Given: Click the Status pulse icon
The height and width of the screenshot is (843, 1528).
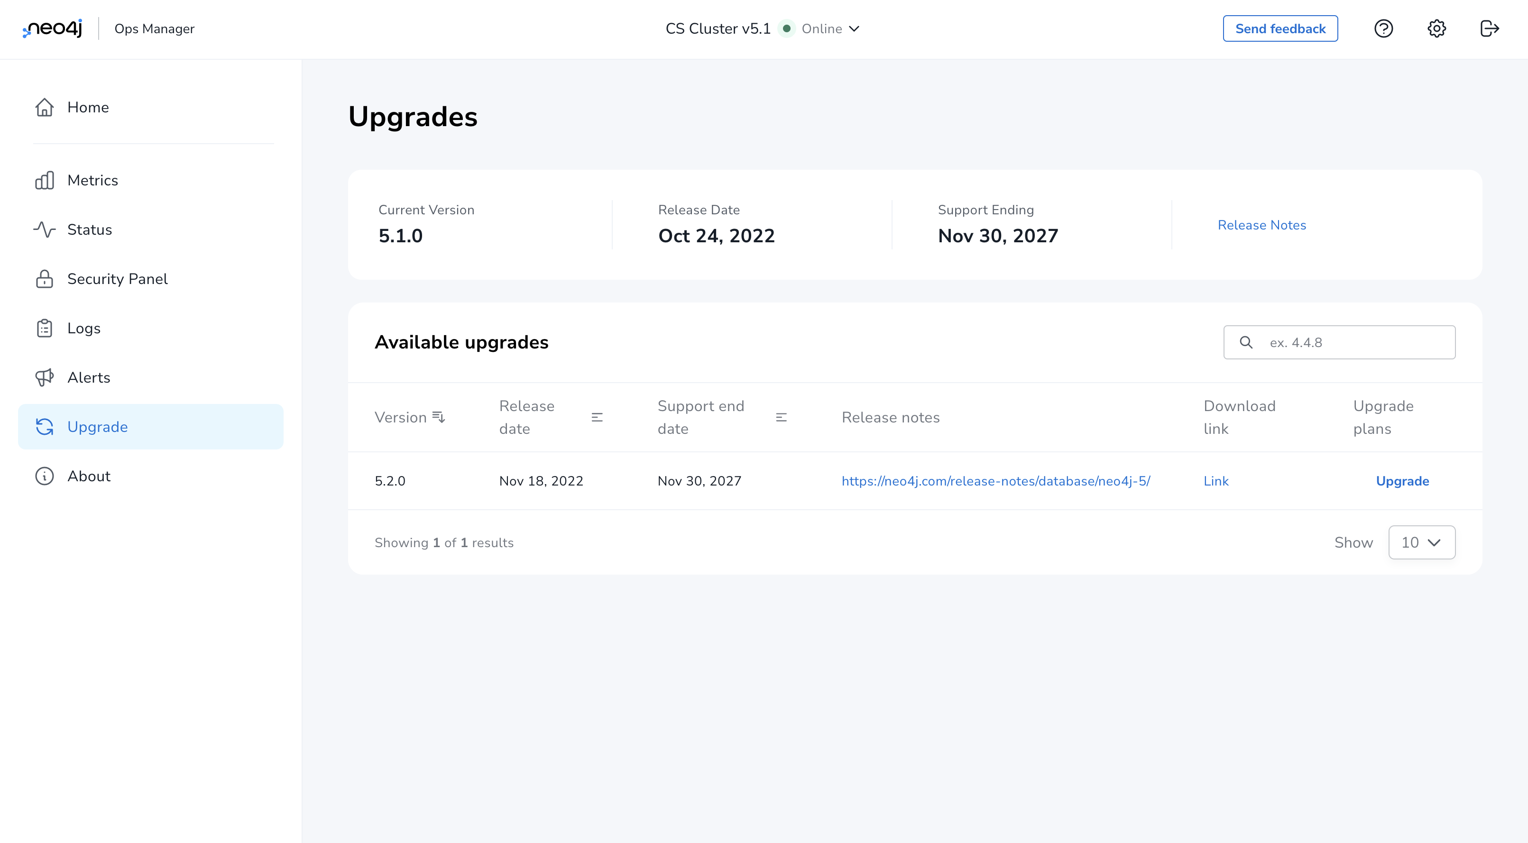Looking at the screenshot, I should 45,229.
